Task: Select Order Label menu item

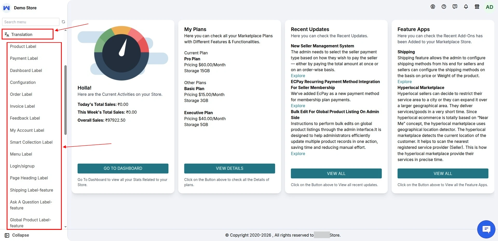Action: coord(21,94)
